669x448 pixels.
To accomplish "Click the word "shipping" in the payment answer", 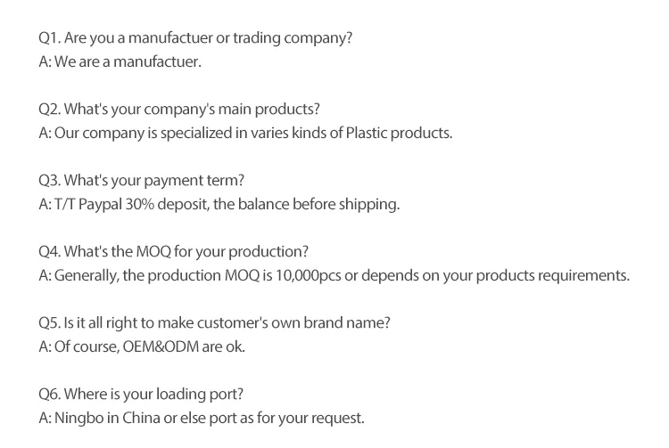I will [371, 205].
